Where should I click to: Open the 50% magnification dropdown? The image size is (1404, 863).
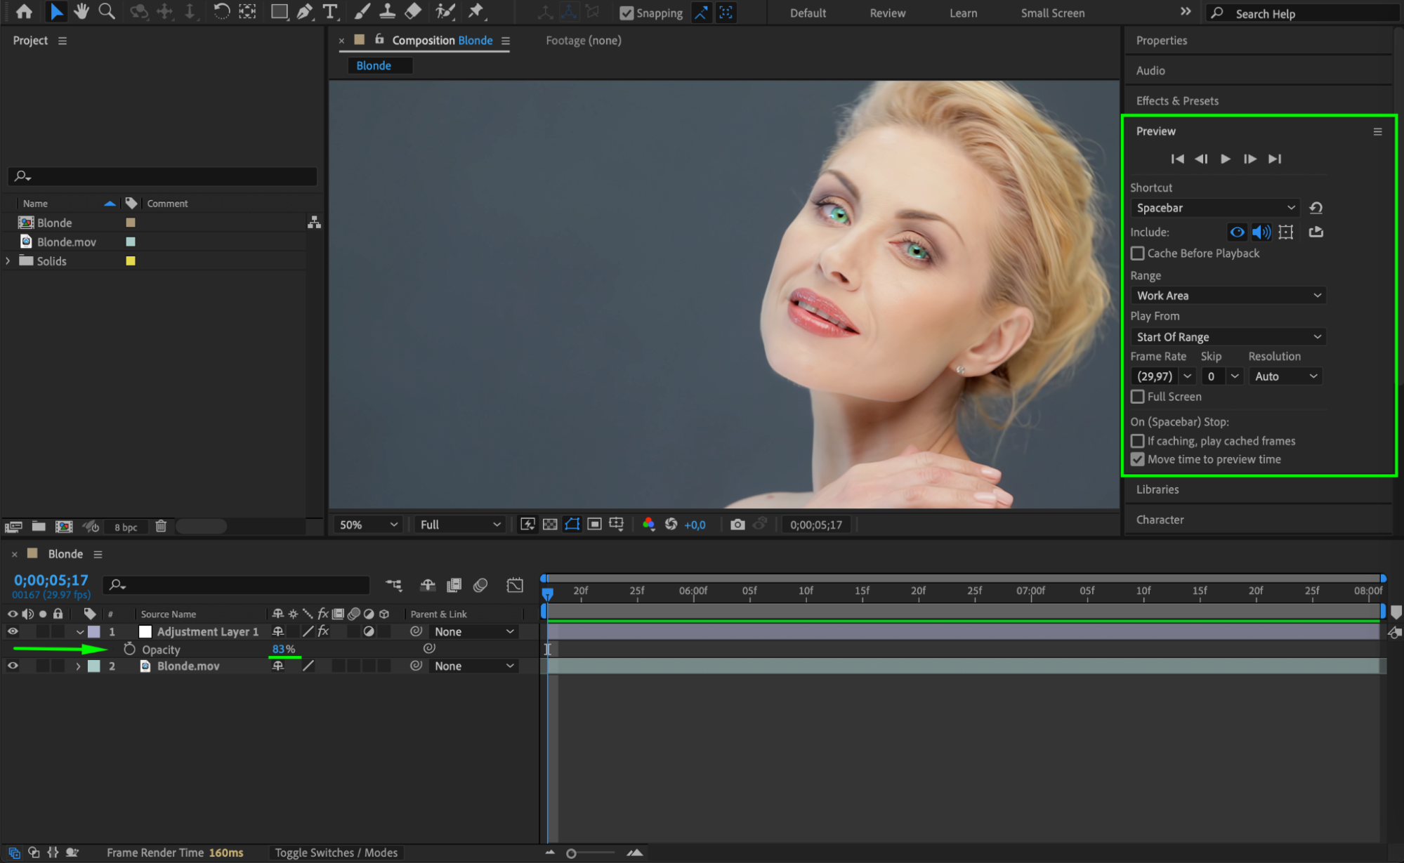[368, 525]
